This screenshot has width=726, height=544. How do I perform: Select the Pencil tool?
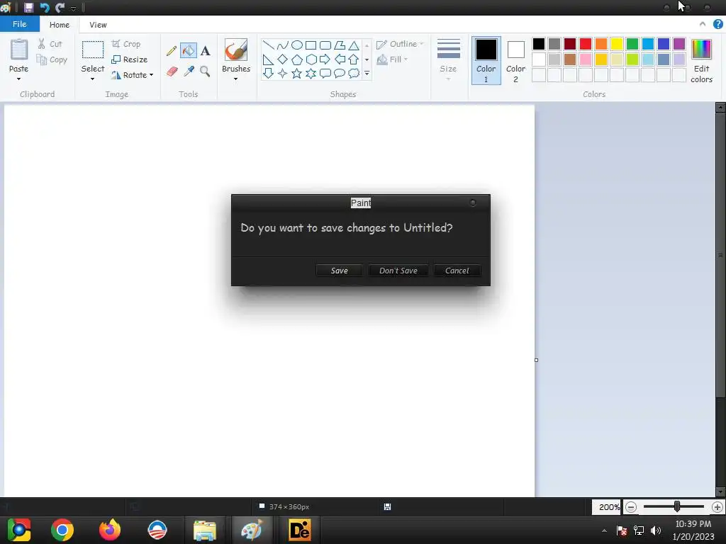click(172, 50)
